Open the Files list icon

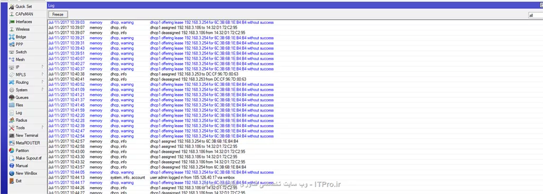point(12,105)
